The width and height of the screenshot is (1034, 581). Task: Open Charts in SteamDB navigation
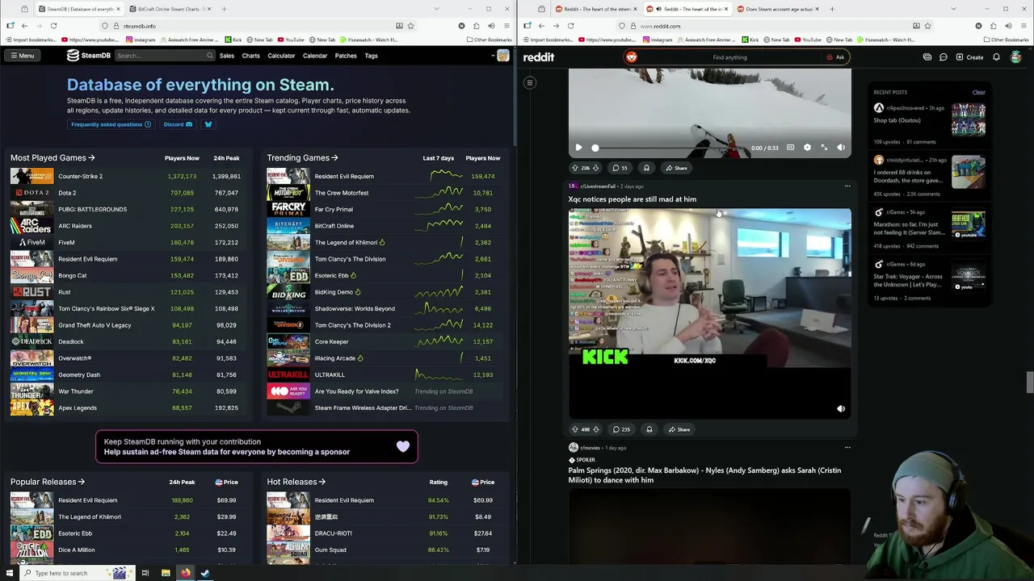pyautogui.click(x=251, y=56)
